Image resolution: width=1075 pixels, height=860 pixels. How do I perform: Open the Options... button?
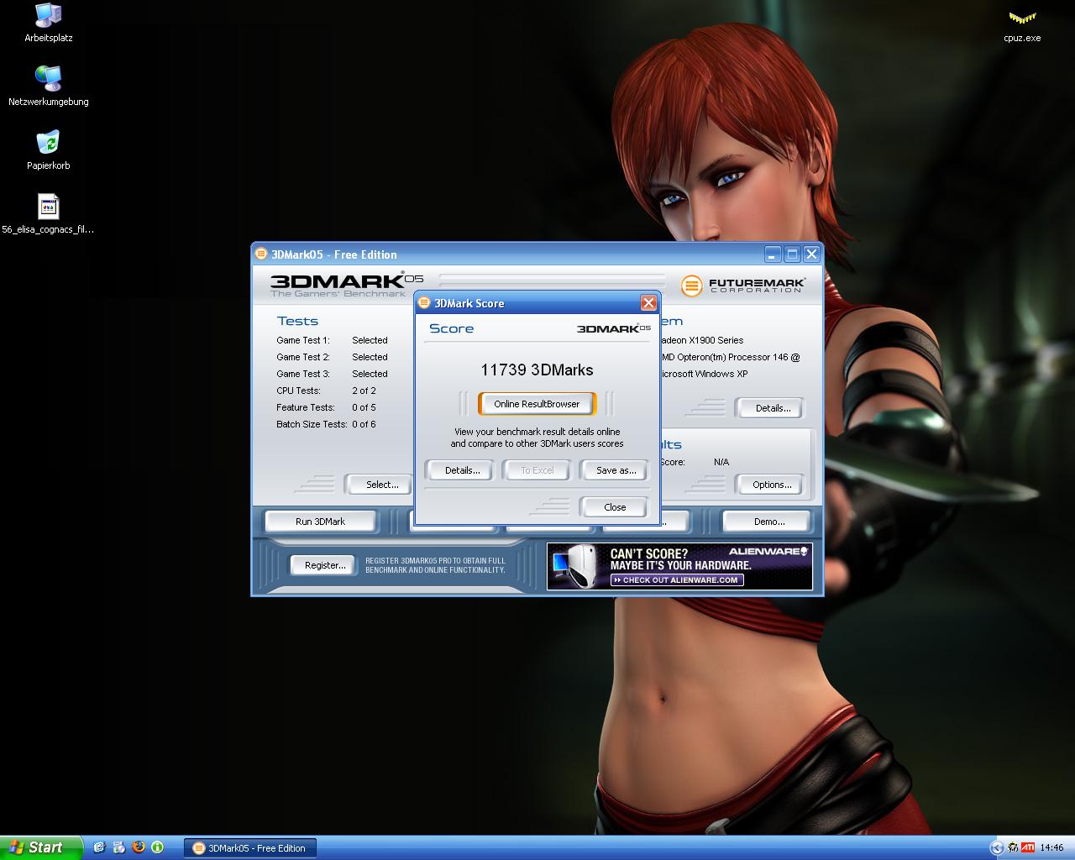(772, 485)
